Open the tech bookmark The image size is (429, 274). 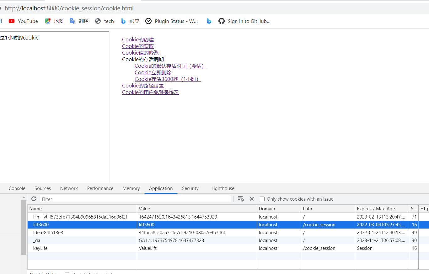click(105, 21)
